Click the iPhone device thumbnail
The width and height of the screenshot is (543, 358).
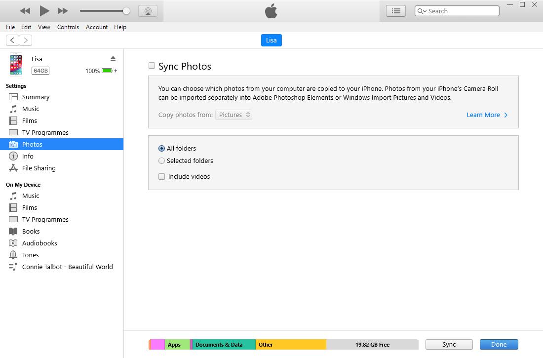(x=16, y=65)
